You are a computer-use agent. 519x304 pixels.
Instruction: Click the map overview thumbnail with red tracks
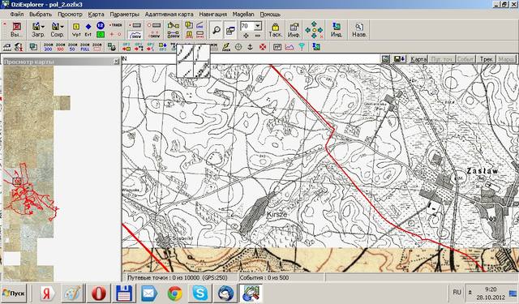[28, 173]
